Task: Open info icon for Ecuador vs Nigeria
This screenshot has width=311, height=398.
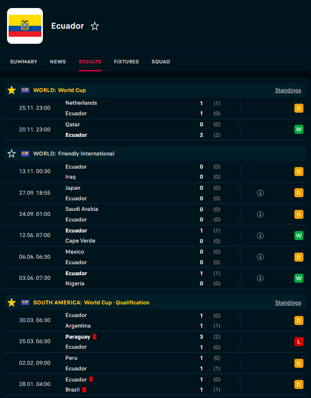Action: coord(260,278)
